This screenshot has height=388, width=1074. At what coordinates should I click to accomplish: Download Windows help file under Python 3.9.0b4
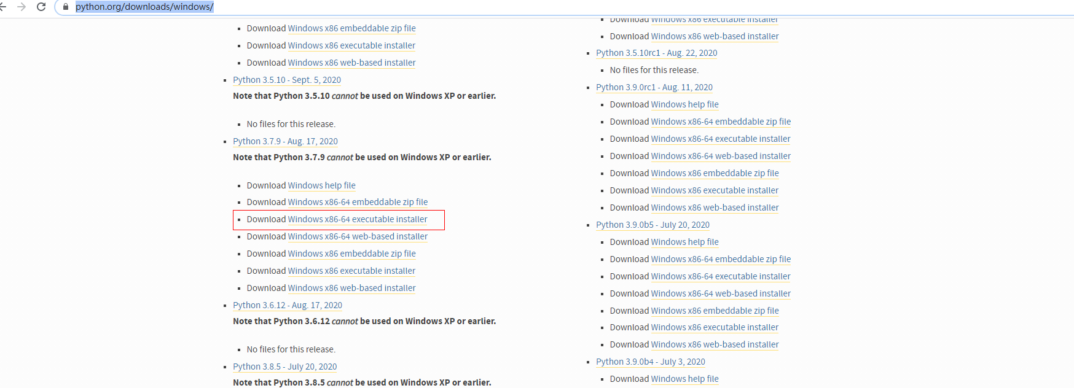click(x=684, y=379)
